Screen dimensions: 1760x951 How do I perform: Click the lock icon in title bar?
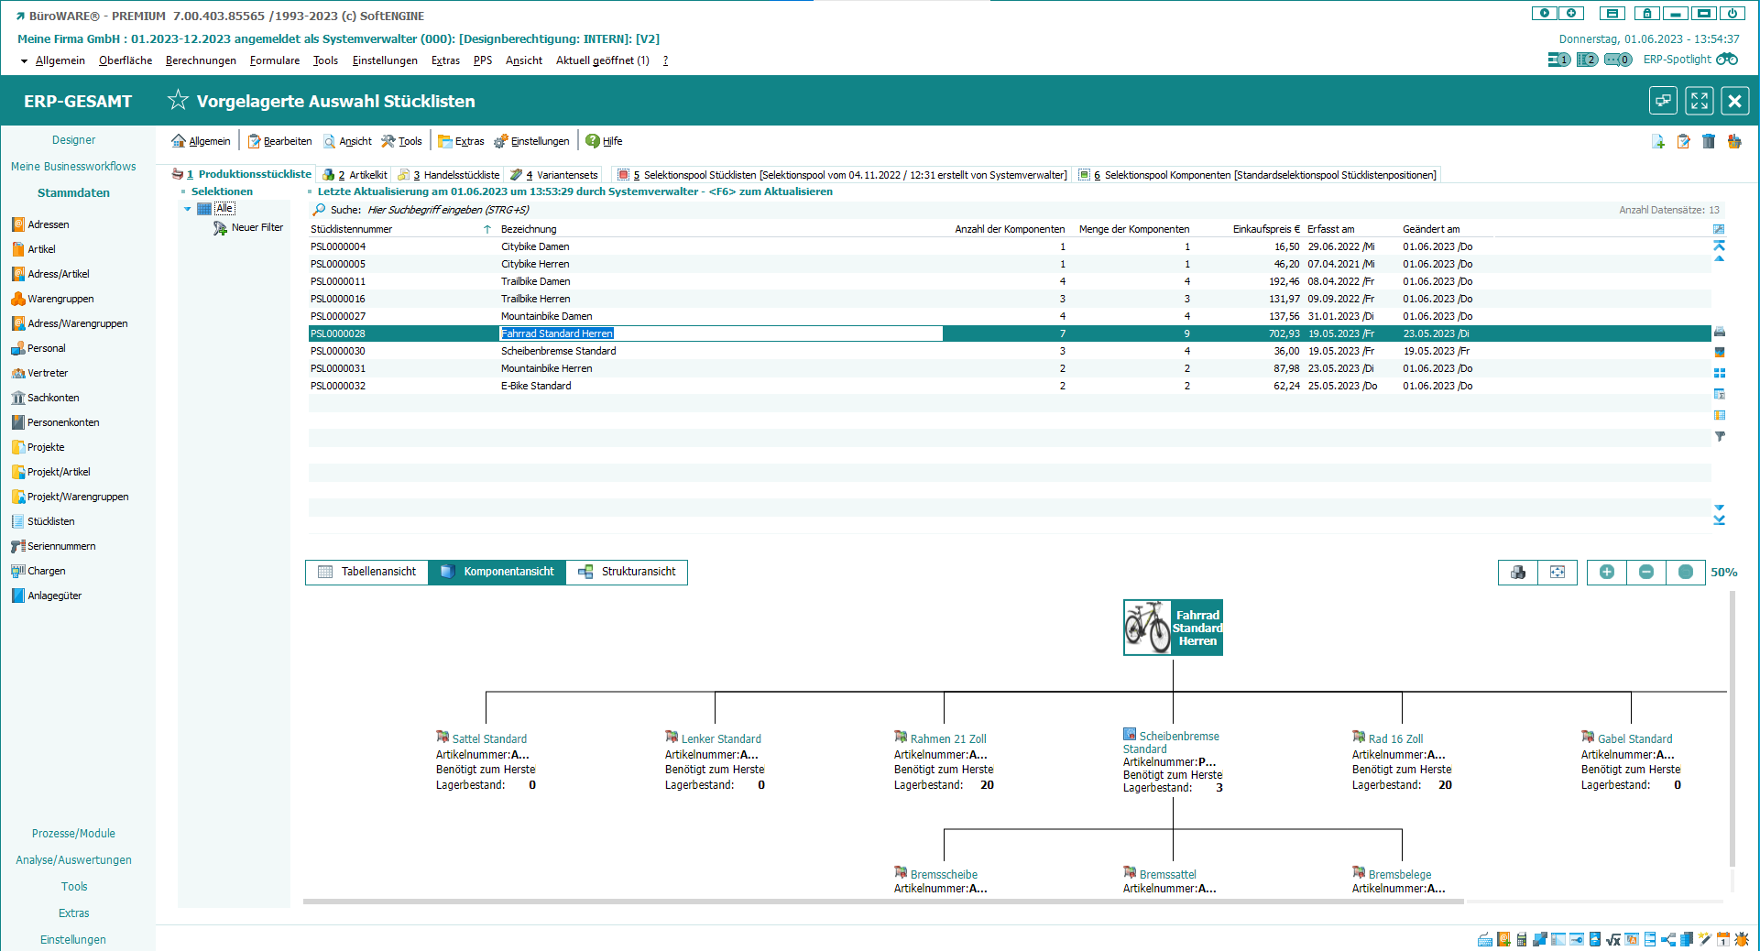(x=1646, y=14)
